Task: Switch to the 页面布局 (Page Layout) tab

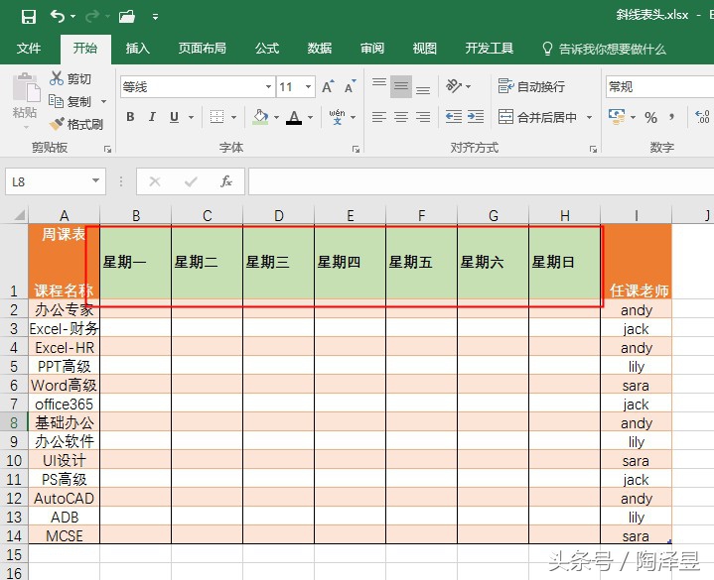Action: (x=203, y=49)
